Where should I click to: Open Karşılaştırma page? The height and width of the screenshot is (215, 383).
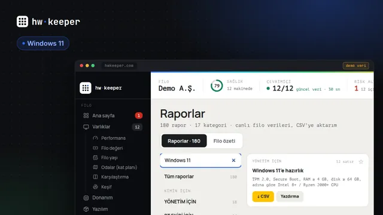[114, 177]
